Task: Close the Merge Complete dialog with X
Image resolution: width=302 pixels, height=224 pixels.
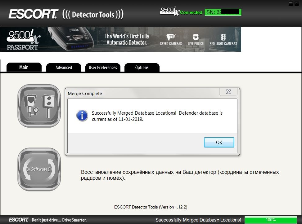Action: tap(228, 92)
